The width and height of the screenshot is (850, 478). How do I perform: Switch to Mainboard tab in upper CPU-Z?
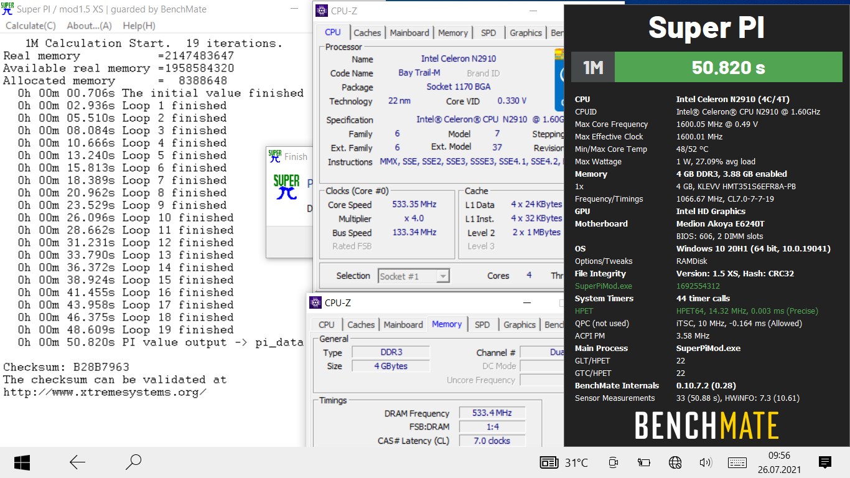click(409, 33)
